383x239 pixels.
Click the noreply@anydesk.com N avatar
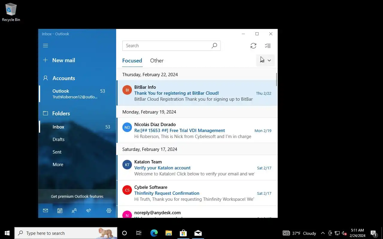[x=127, y=215]
